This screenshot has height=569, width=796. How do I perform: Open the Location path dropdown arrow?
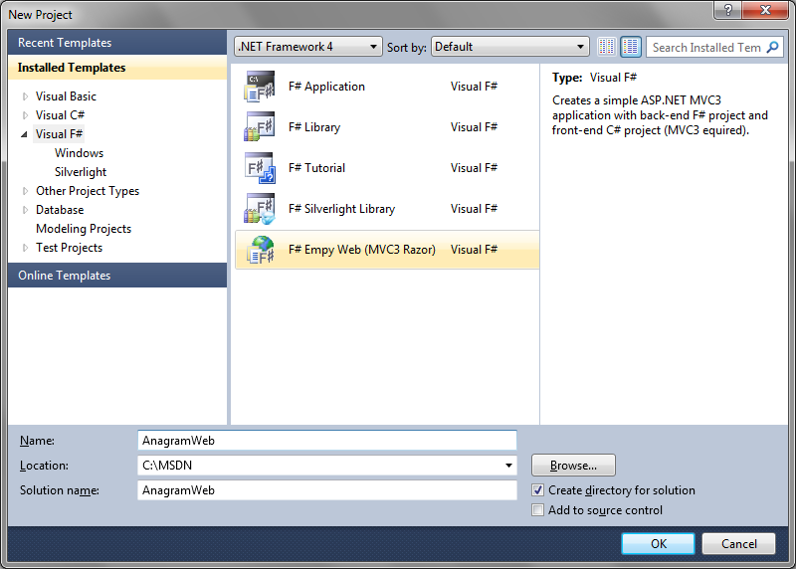coord(508,466)
